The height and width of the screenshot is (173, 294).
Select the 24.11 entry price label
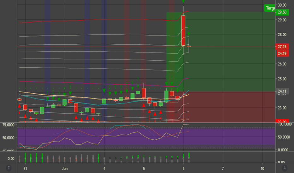pos(282,91)
